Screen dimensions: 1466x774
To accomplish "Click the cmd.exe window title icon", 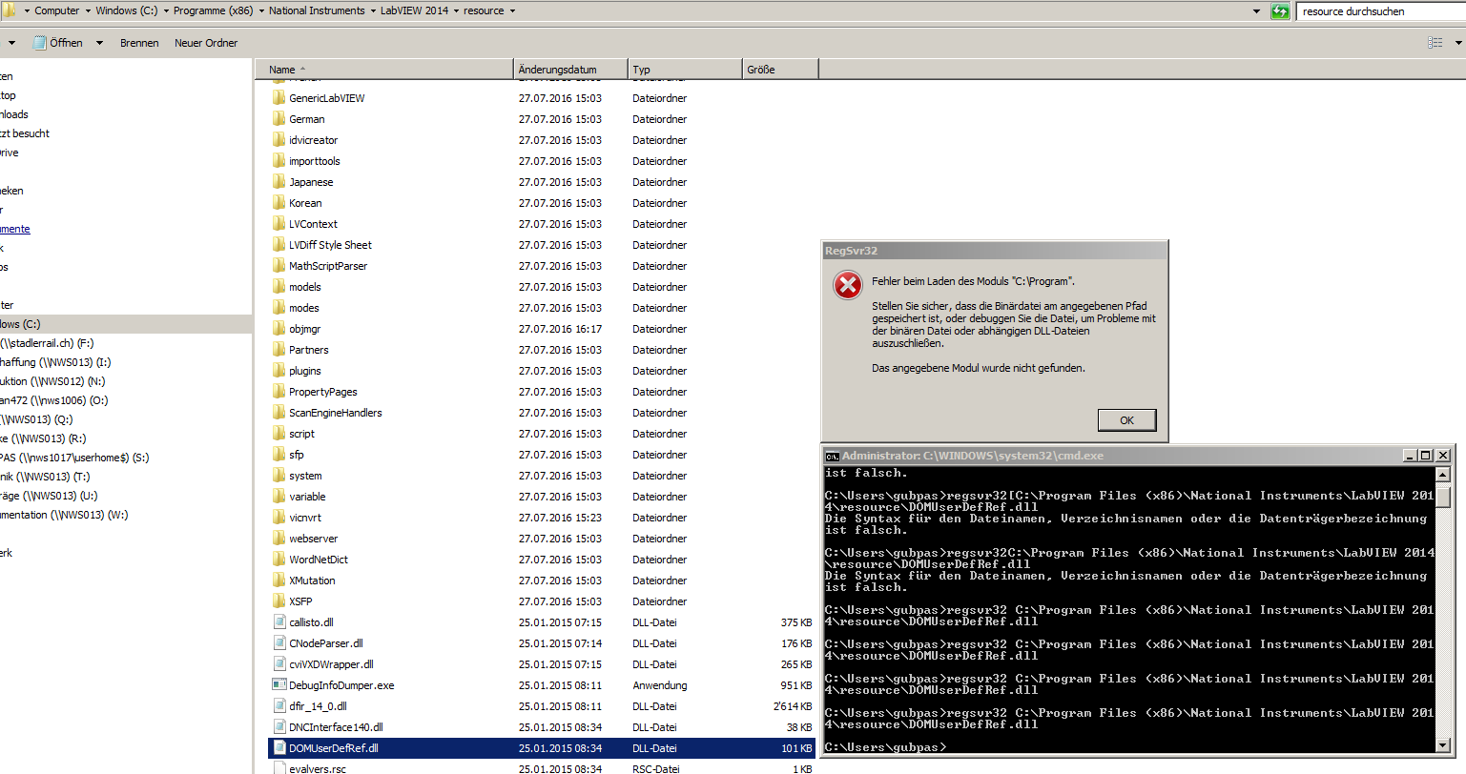I will pos(832,456).
